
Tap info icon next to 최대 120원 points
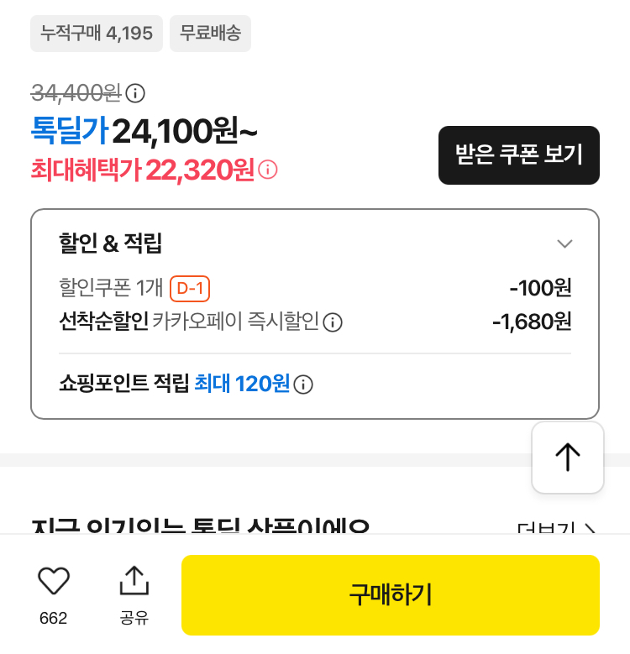click(x=303, y=385)
